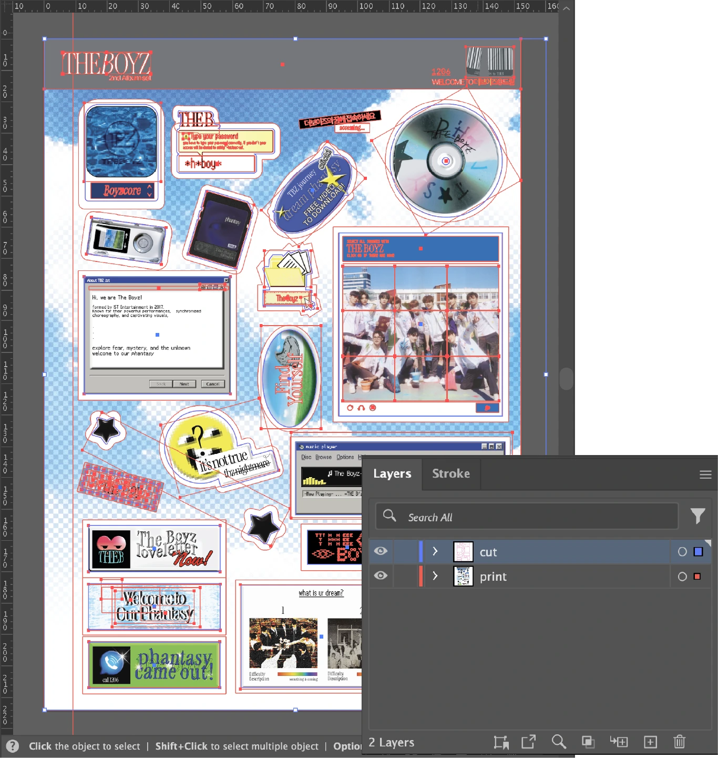Click the blue selection color square on cut layer
718x758 pixels.
pos(698,552)
